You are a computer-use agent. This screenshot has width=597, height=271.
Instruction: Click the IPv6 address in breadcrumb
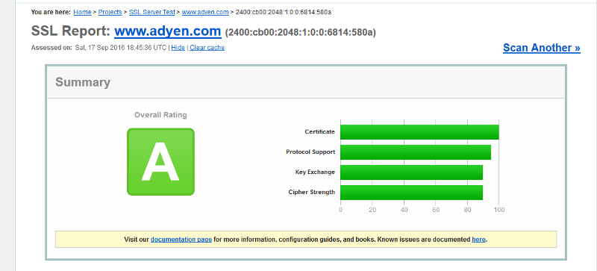[284, 12]
